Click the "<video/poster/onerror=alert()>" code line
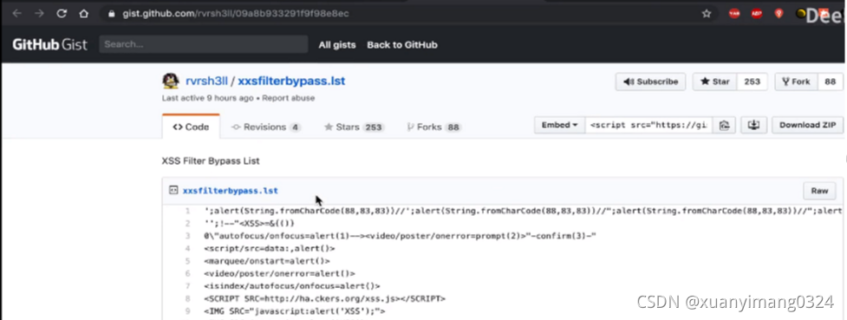Image resolution: width=847 pixels, height=320 pixels. (280, 273)
